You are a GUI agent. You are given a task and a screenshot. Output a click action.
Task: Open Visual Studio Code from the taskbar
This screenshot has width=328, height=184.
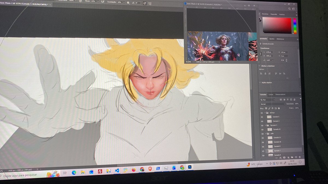(117, 170)
